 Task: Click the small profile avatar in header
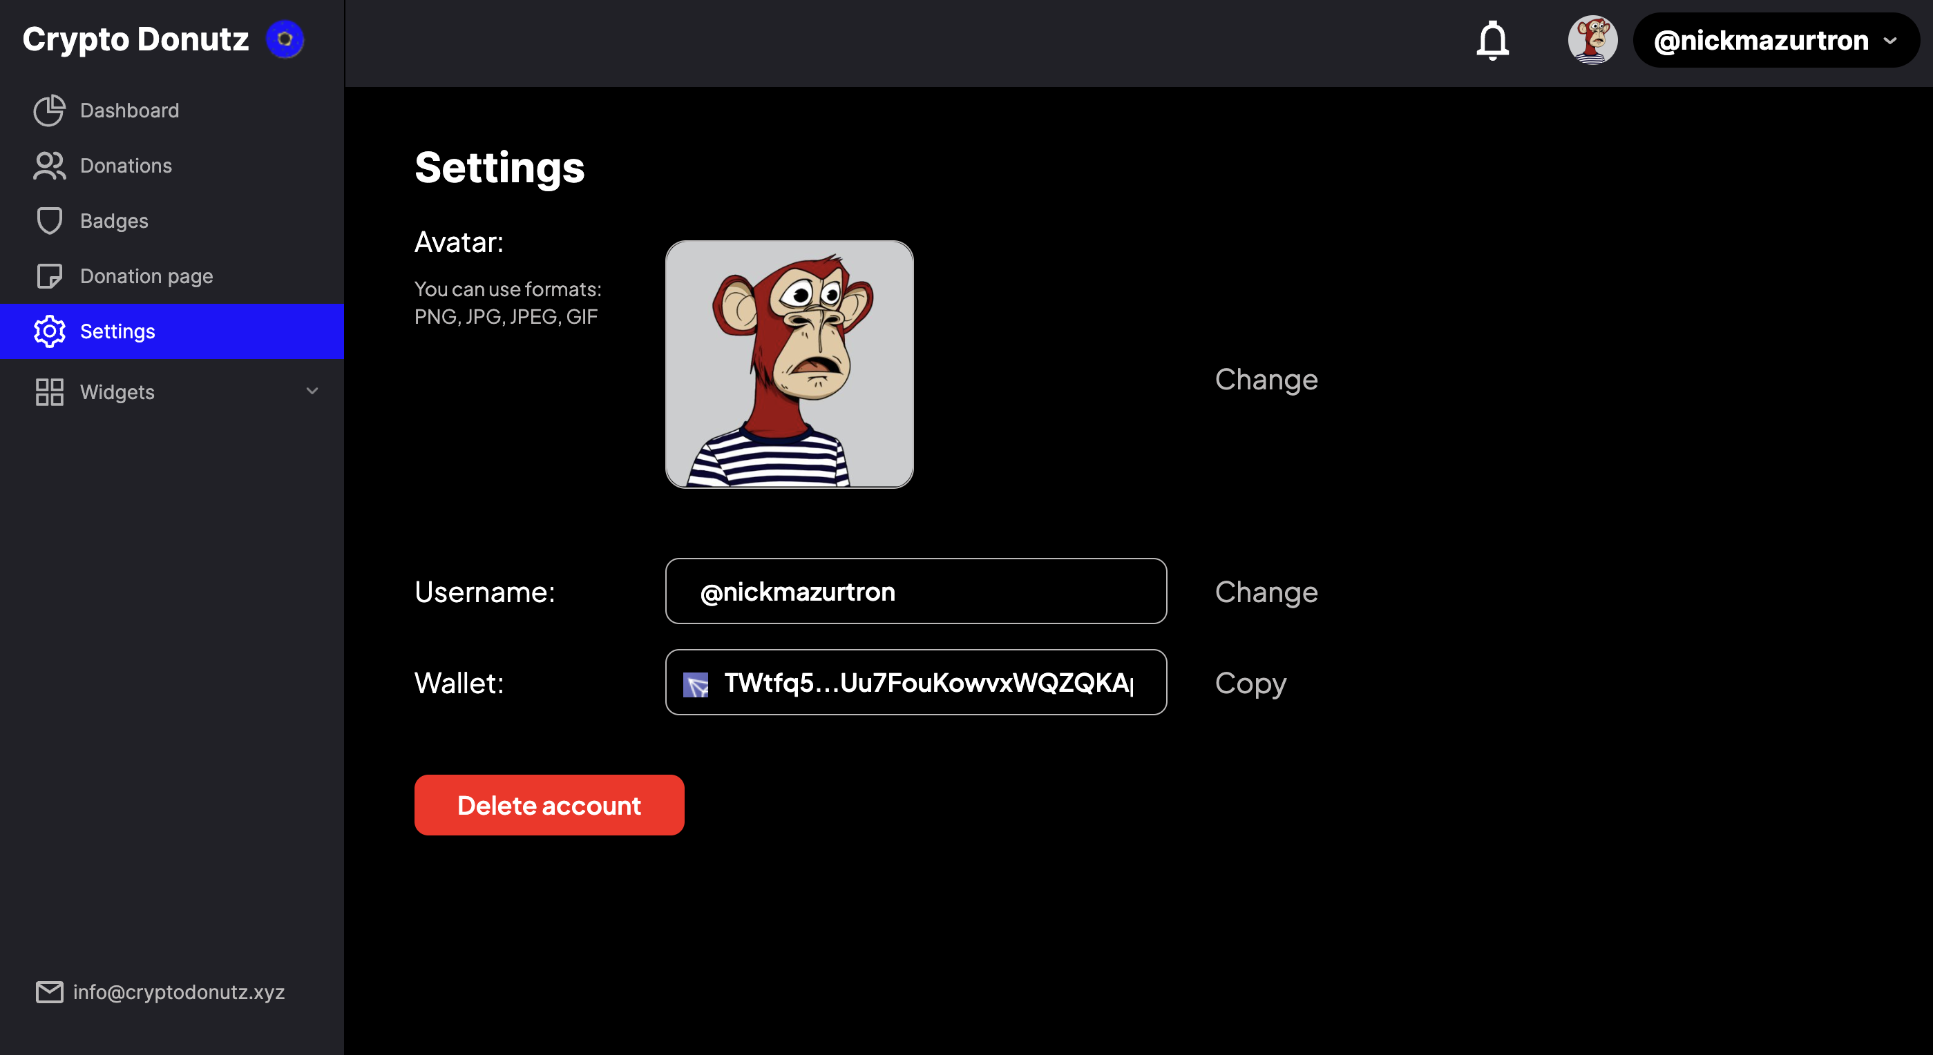click(x=1592, y=41)
